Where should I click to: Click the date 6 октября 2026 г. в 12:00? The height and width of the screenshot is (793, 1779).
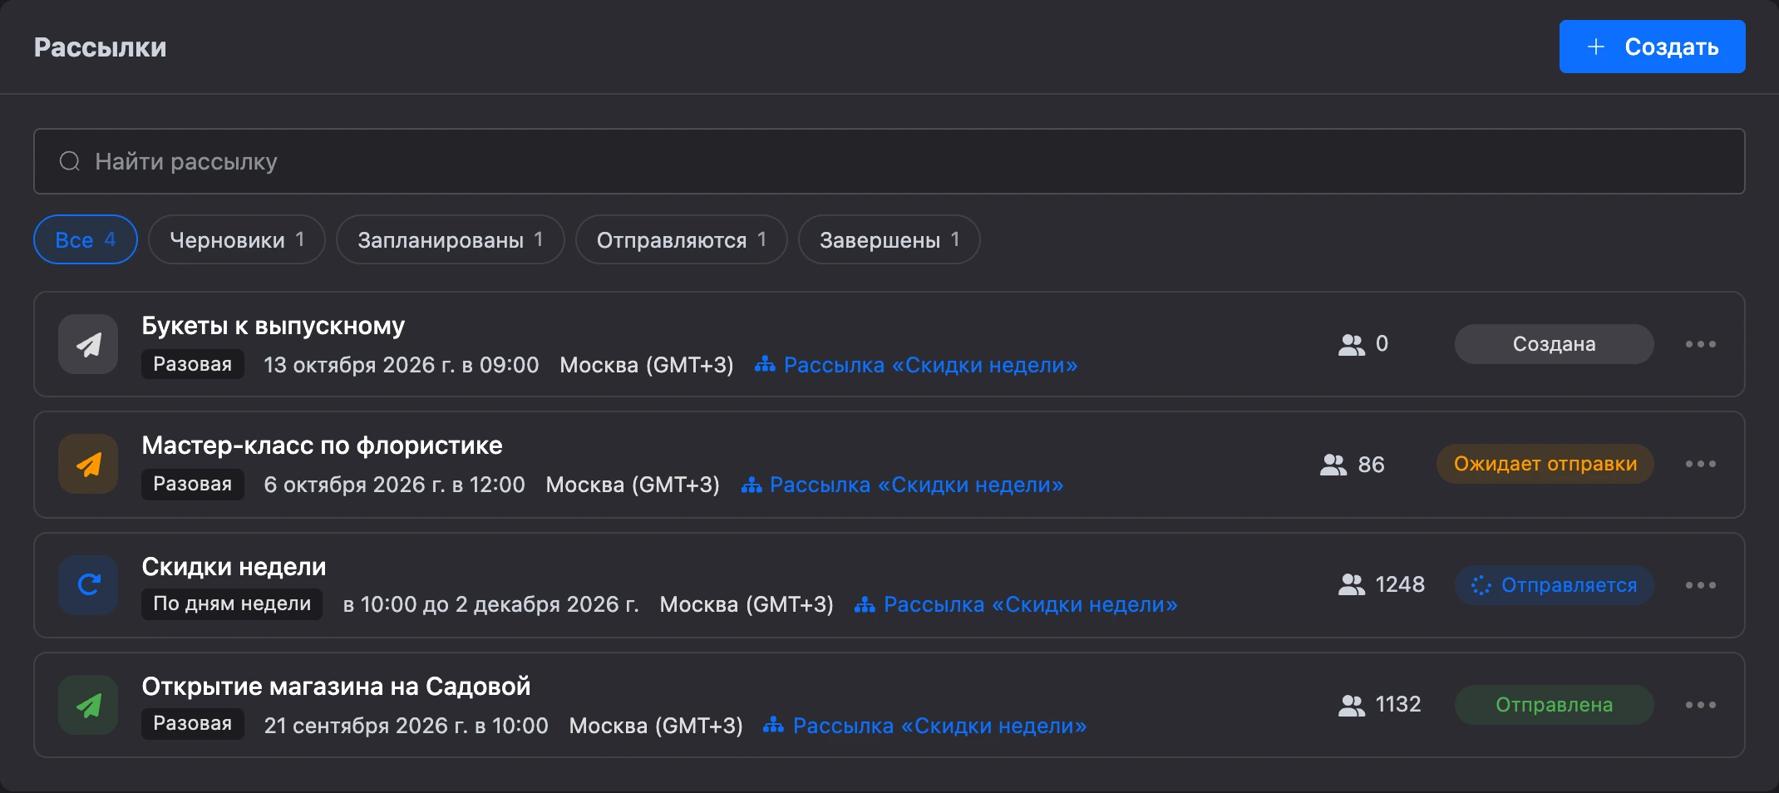[x=394, y=485]
